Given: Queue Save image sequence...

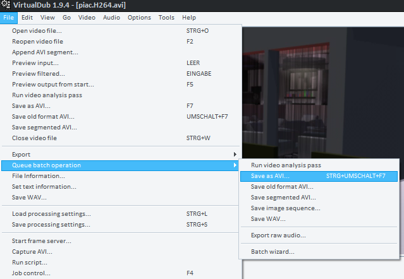Looking at the screenshot, I should click(319, 208).
